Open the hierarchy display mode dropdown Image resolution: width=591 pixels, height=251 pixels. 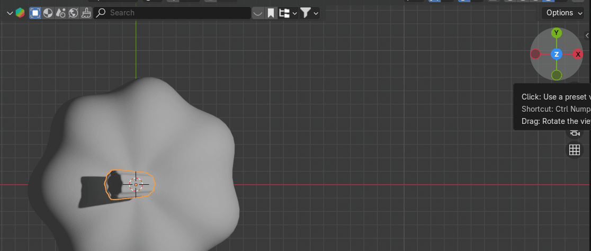coord(288,13)
